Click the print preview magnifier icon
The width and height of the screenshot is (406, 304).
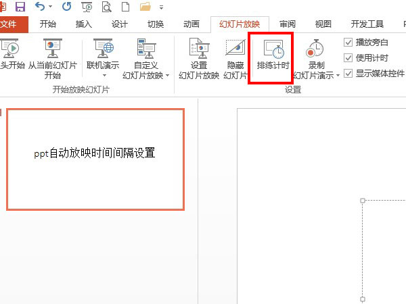tap(106, 7)
